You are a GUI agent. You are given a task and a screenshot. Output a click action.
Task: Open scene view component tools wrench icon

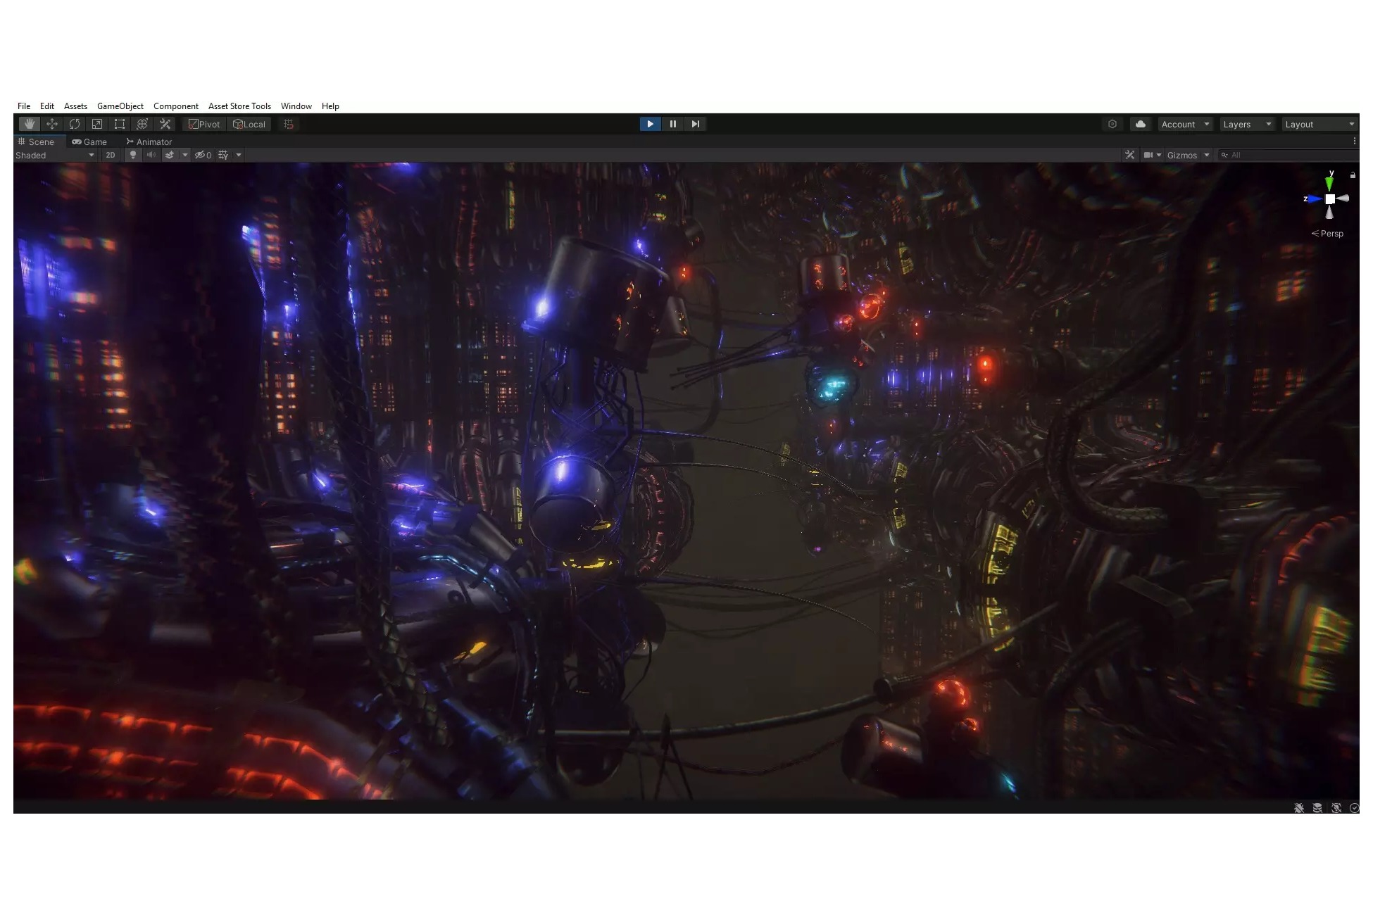click(1130, 155)
